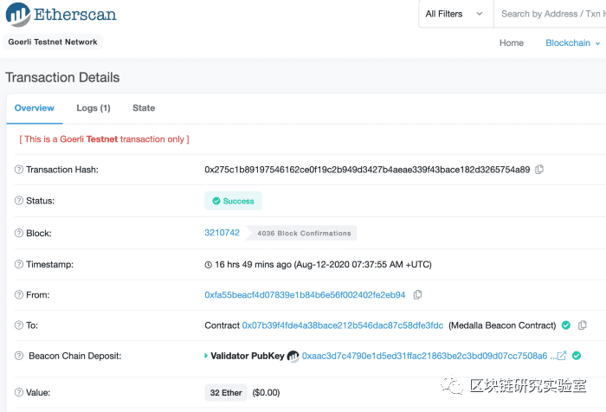Click the help icon beside Timestamp
The image size is (606, 412).
(x=19, y=264)
